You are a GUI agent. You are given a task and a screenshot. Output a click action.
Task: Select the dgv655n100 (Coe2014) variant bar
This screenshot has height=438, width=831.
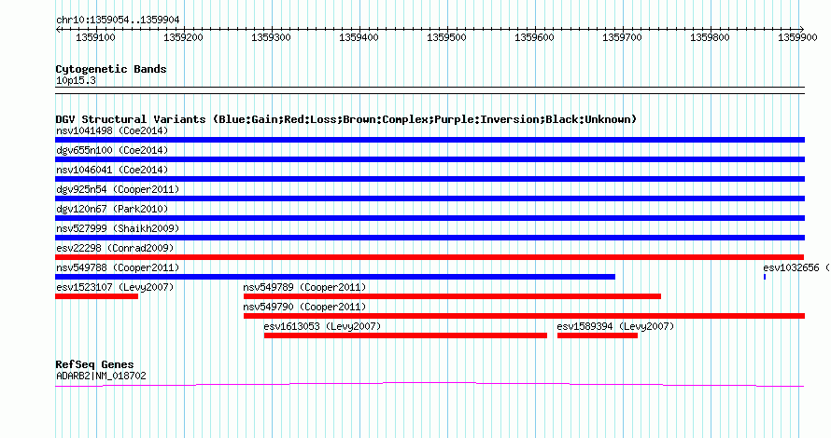coord(430,159)
